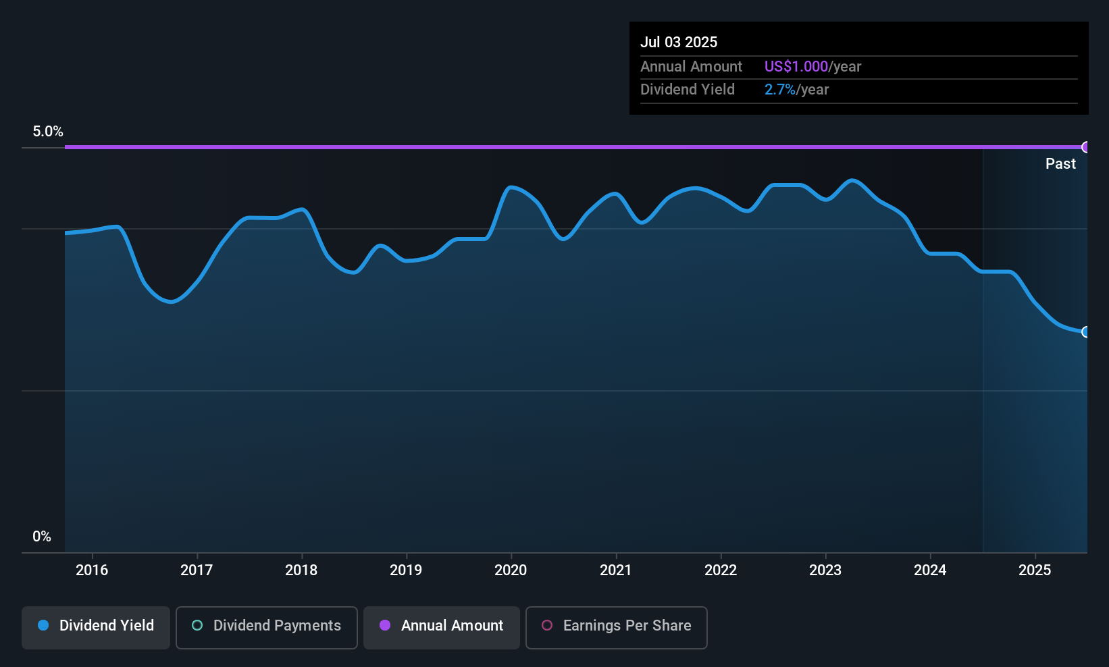
Task: Click the teal Dividend Payments circle icon
Action: (197, 625)
